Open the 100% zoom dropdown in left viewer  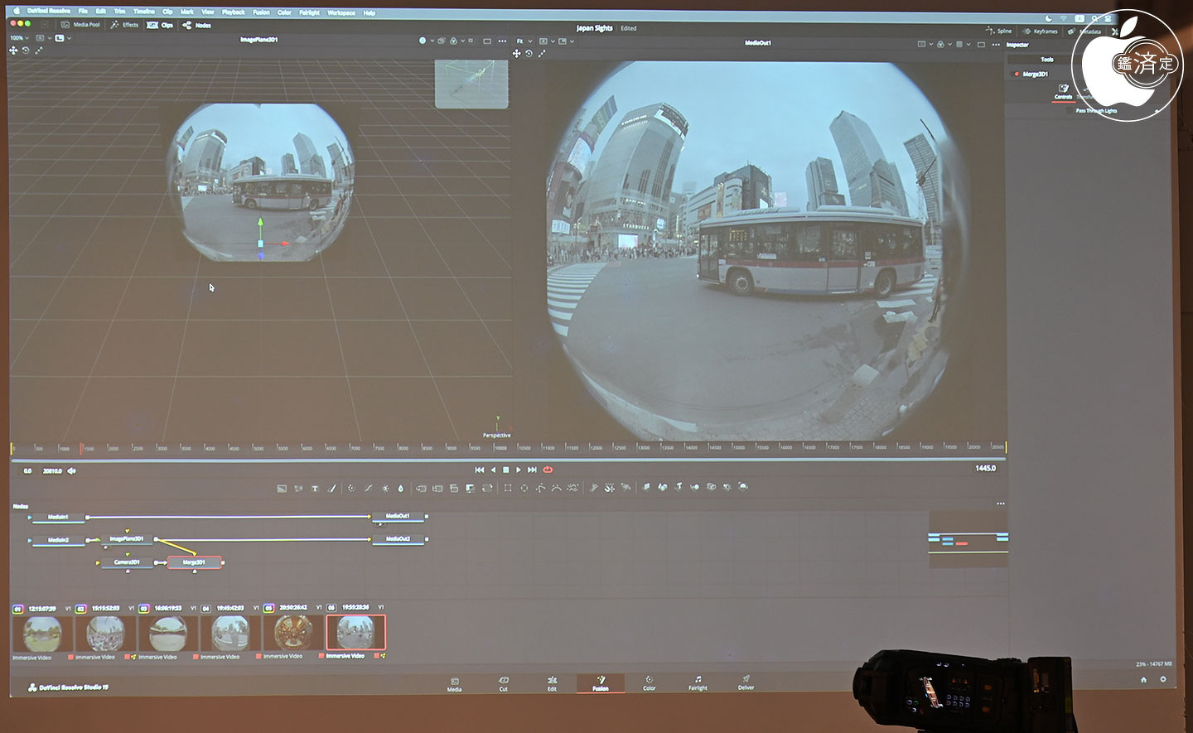pyautogui.click(x=19, y=38)
